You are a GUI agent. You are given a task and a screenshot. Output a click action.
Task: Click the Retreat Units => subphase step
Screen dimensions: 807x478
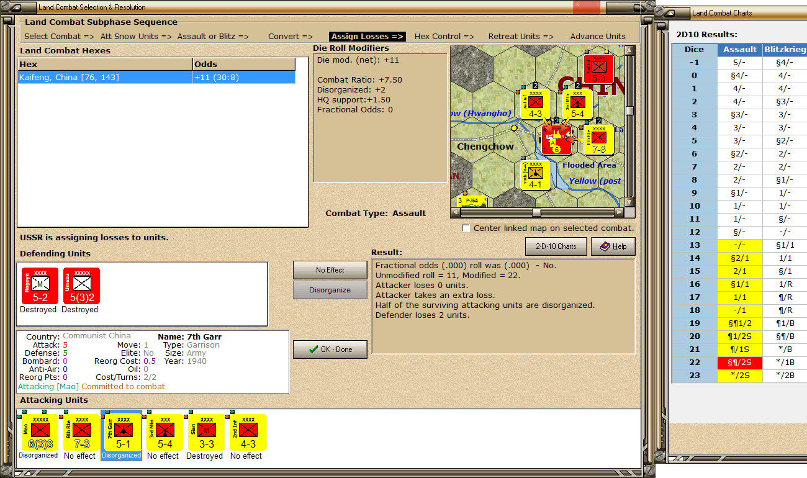(521, 36)
